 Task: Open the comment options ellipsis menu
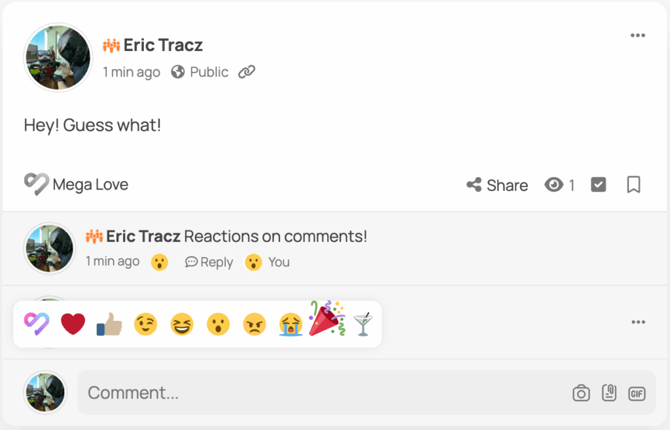point(638,322)
